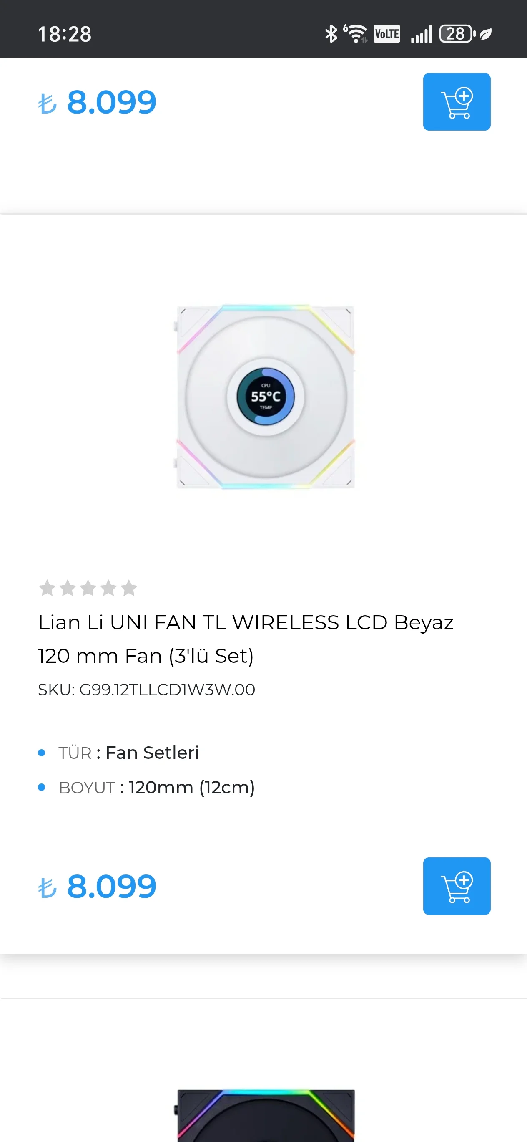Add Lian Li white fan set to cart
The height and width of the screenshot is (1142, 527).
(x=456, y=886)
